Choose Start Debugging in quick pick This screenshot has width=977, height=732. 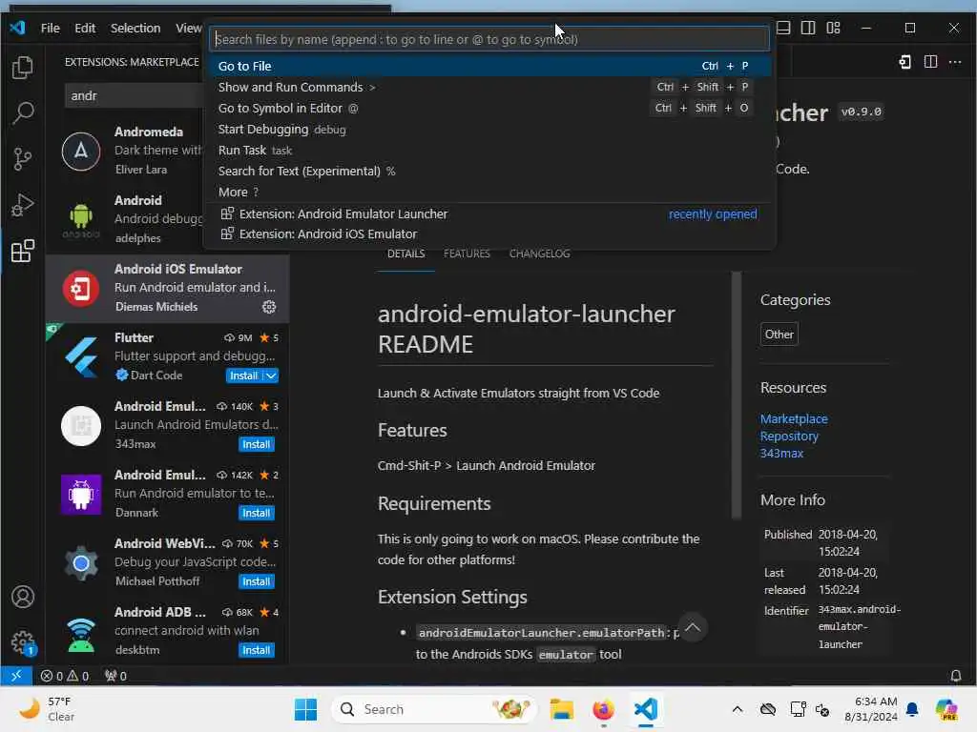488,130
